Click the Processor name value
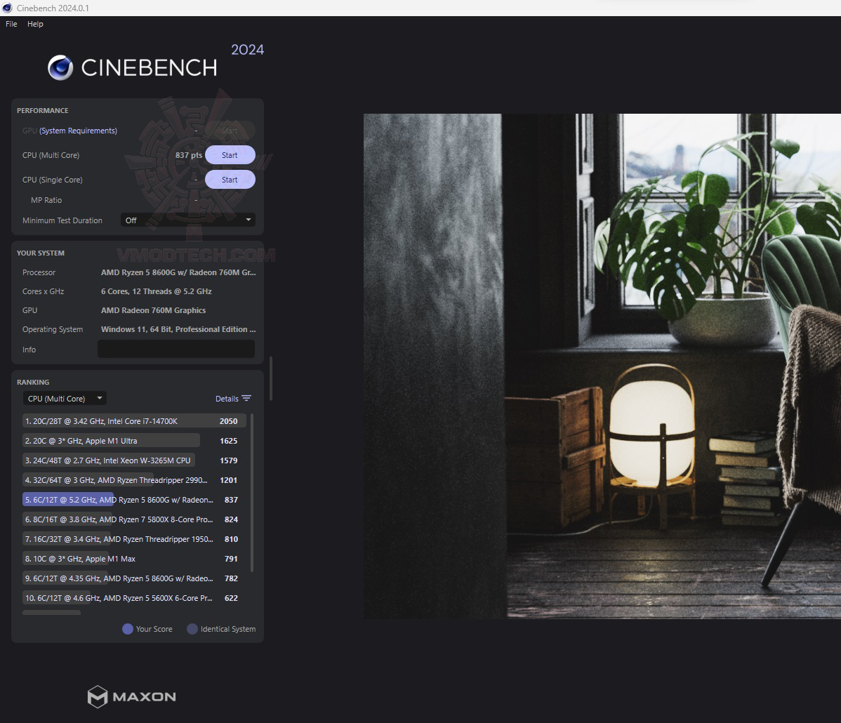841x723 pixels. 178,272
